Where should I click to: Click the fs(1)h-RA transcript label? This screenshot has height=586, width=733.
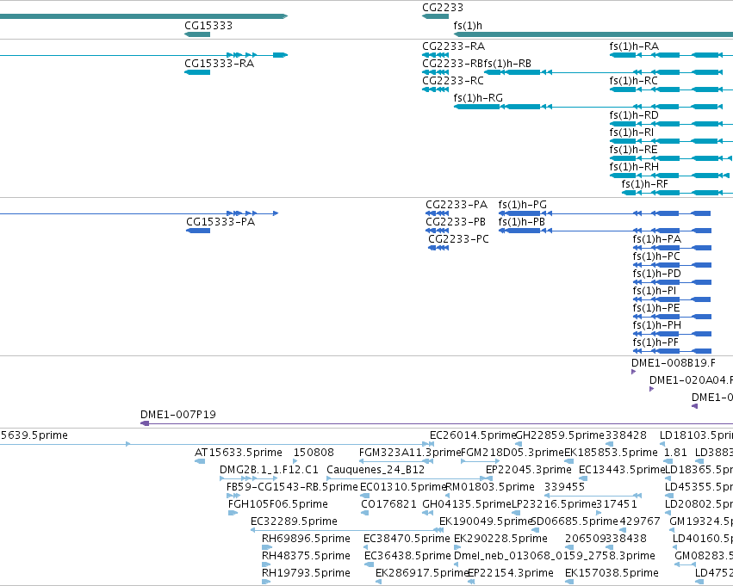pos(634,46)
